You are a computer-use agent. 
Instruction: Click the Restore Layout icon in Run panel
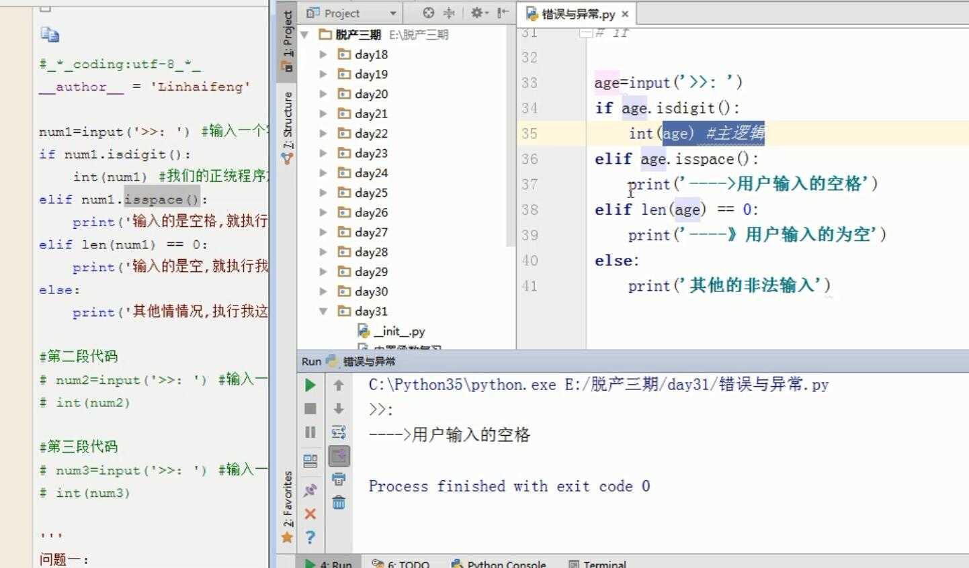coord(310,461)
